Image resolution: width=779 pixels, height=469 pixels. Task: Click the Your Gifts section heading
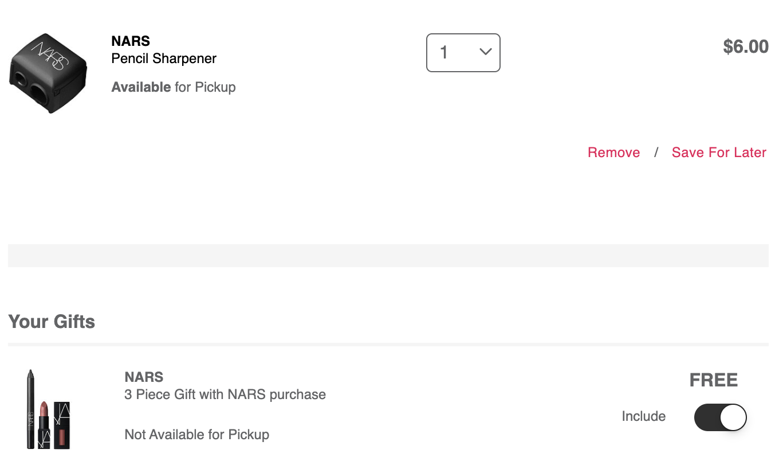pyautogui.click(x=52, y=322)
